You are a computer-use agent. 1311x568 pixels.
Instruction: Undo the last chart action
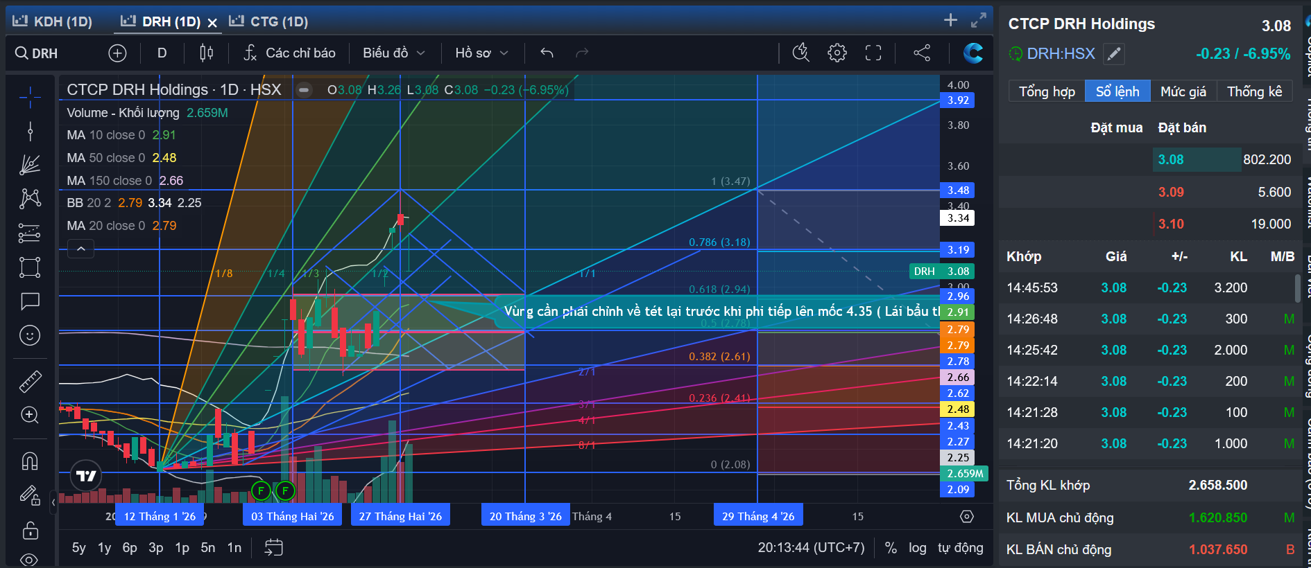click(x=547, y=53)
